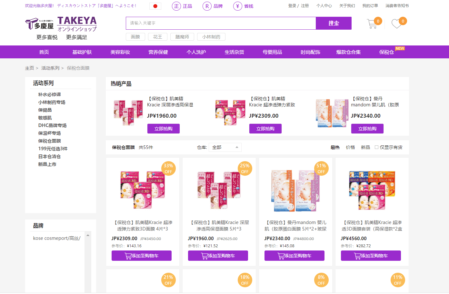Viewport: 449px width, 294px height.
Task: Click the 21% OFF discount badge
Action: tap(168, 280)
